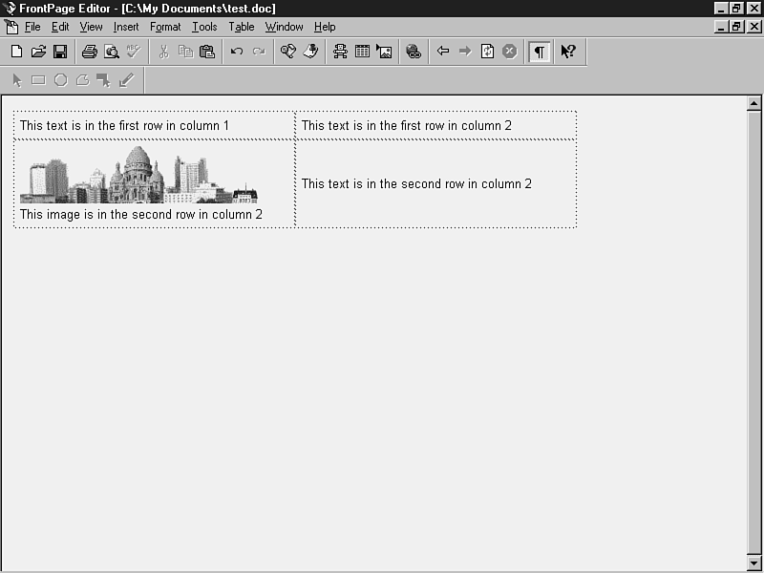Toggle Show/Hide paragraph marks button
764x573 pixels.
tap(540, 52)
